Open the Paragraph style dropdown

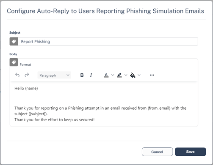54,75
